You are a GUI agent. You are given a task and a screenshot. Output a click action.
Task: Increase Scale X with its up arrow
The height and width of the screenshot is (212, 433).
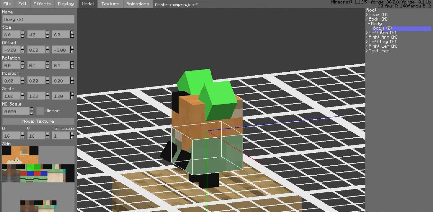point(22,94)
